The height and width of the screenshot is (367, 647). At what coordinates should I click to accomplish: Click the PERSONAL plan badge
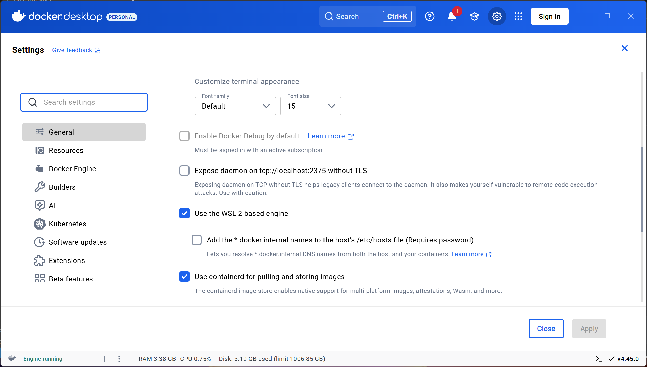click(122, 17)
